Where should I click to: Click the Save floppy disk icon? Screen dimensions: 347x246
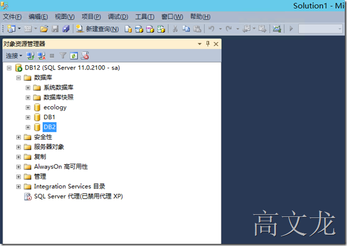[x=55, y=29]
